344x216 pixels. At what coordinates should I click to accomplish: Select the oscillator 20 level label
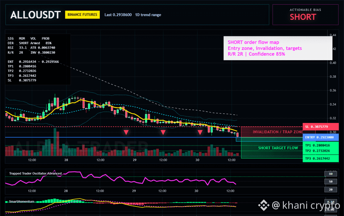pos(331,189)
